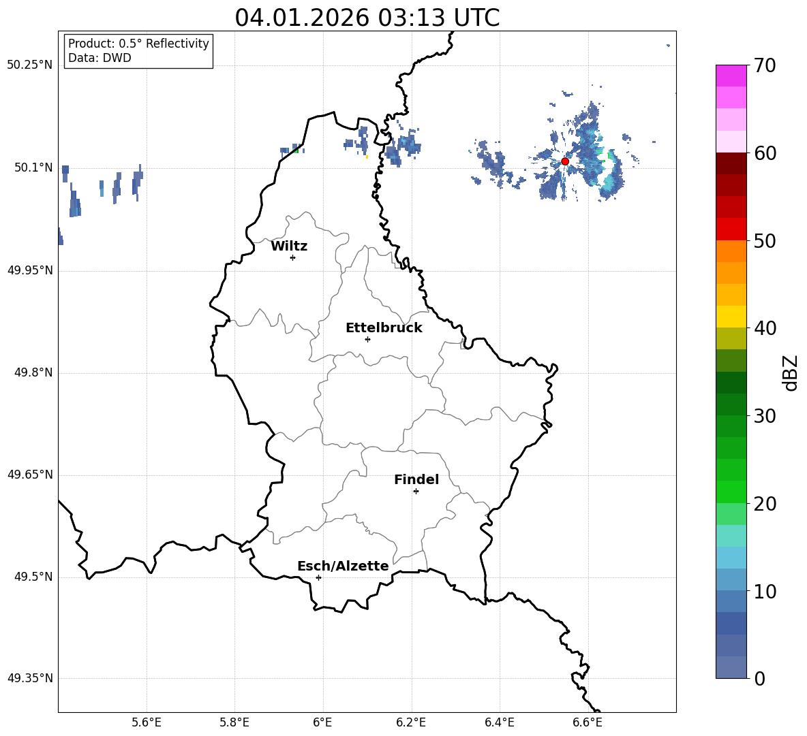Screen dimensions: 807x736
Task: Select the Esch/Alzette city label
Action: tap(343, 566)
